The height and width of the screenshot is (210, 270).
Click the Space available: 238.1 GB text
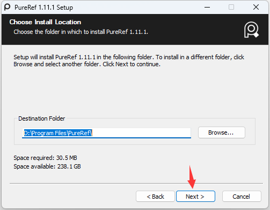click(x=47, y=166)
